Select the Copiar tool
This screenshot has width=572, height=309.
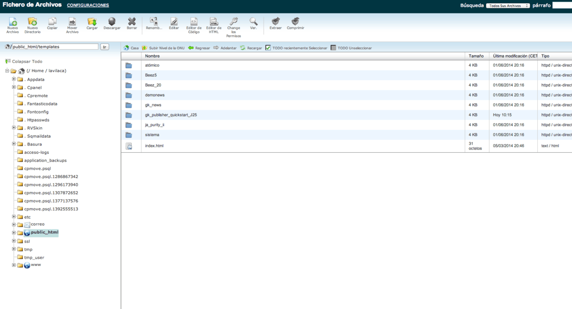click(52, 22)
